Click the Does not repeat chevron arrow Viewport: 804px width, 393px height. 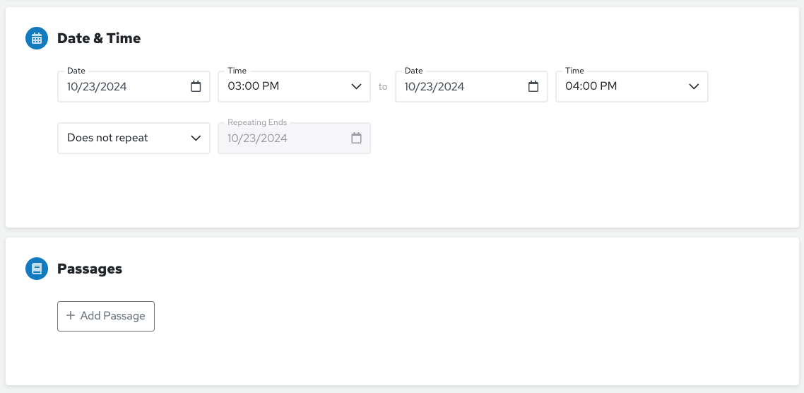coord(196,138)
